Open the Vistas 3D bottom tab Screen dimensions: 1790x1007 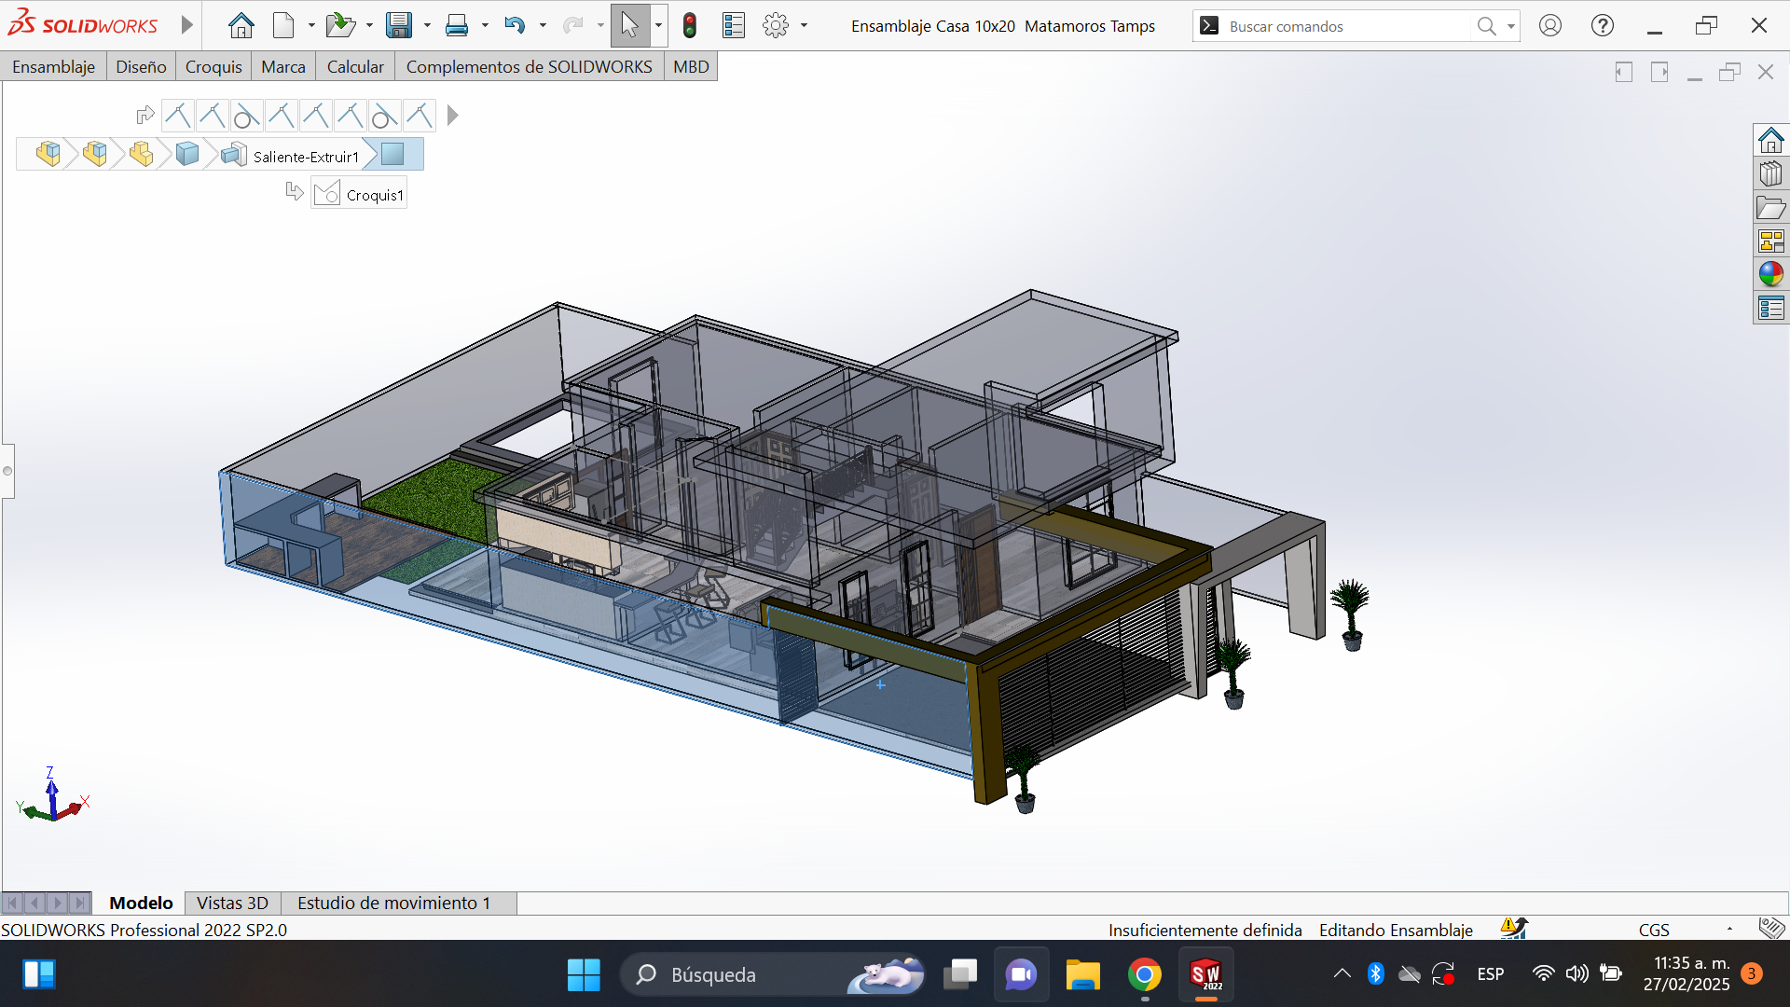click(232, 903)
